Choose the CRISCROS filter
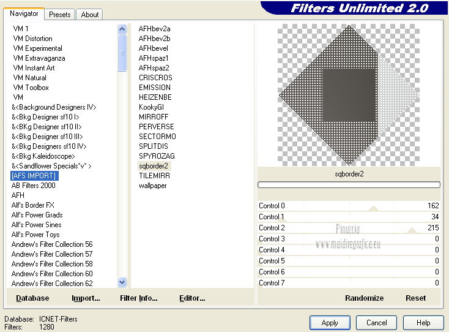449x332 pixels. tap(155, 78)
